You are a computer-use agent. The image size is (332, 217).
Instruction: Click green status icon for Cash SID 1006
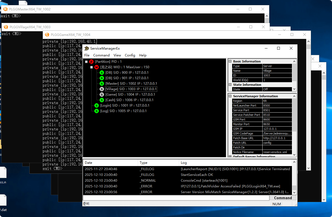pyautogui.click(x=102, y=100)
